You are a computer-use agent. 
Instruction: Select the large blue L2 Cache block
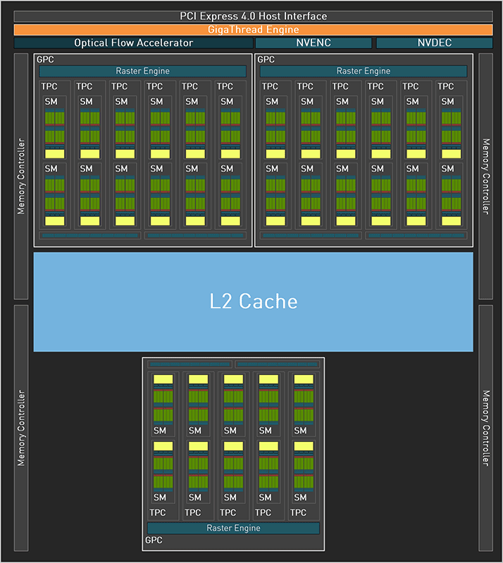pyautogui.click(x=253, y=302)
